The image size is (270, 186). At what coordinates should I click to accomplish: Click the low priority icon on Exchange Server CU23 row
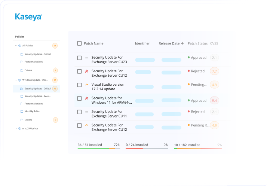[x=87, y=58]
